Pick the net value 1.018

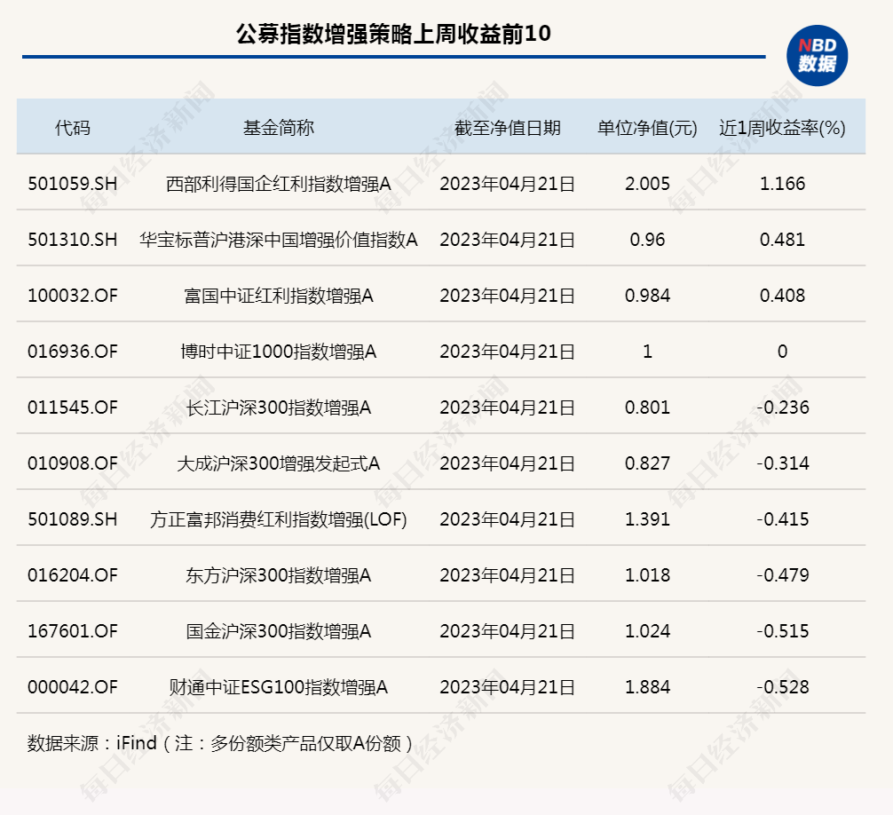click(647, 574)
